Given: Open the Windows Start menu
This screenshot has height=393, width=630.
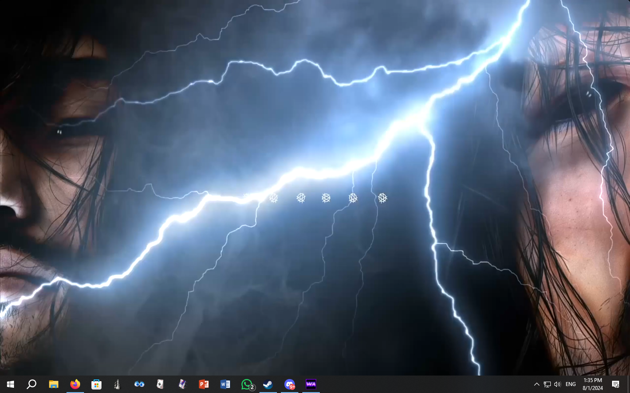Looking at the screenshot, I should tap(10, 384).
